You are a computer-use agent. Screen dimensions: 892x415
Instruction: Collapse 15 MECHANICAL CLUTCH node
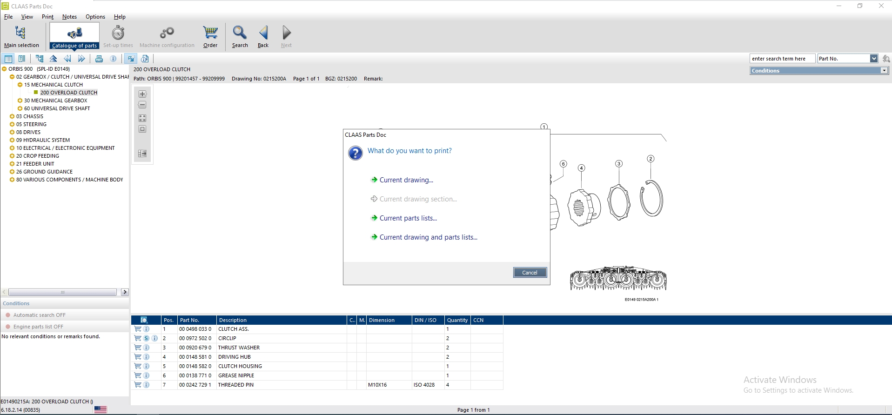coord(20,85)
